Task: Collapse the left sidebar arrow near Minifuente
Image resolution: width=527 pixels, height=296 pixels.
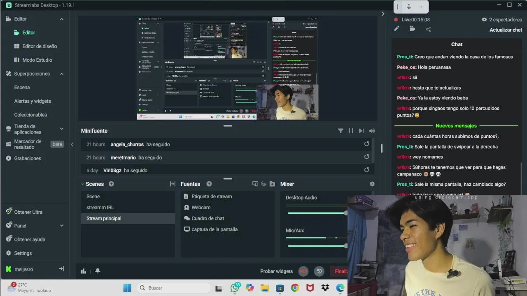Action: tap(72, 144)
